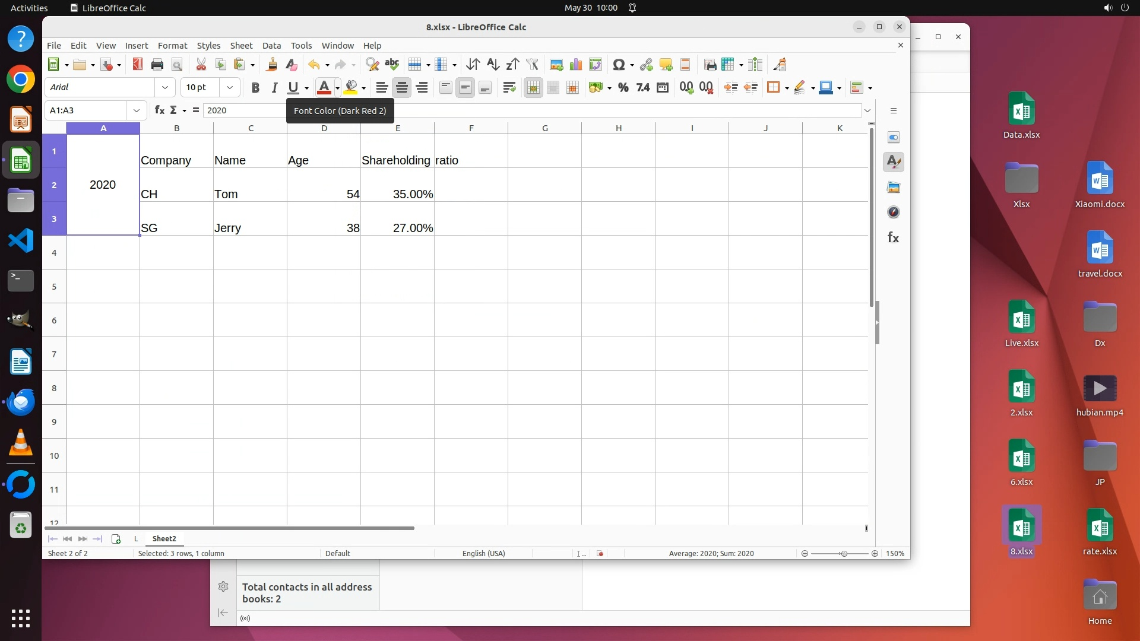Insert a chart using the toolbar
Image resolution: width=1140 pixels, height=641 pixels.
[x=575, y=65]
